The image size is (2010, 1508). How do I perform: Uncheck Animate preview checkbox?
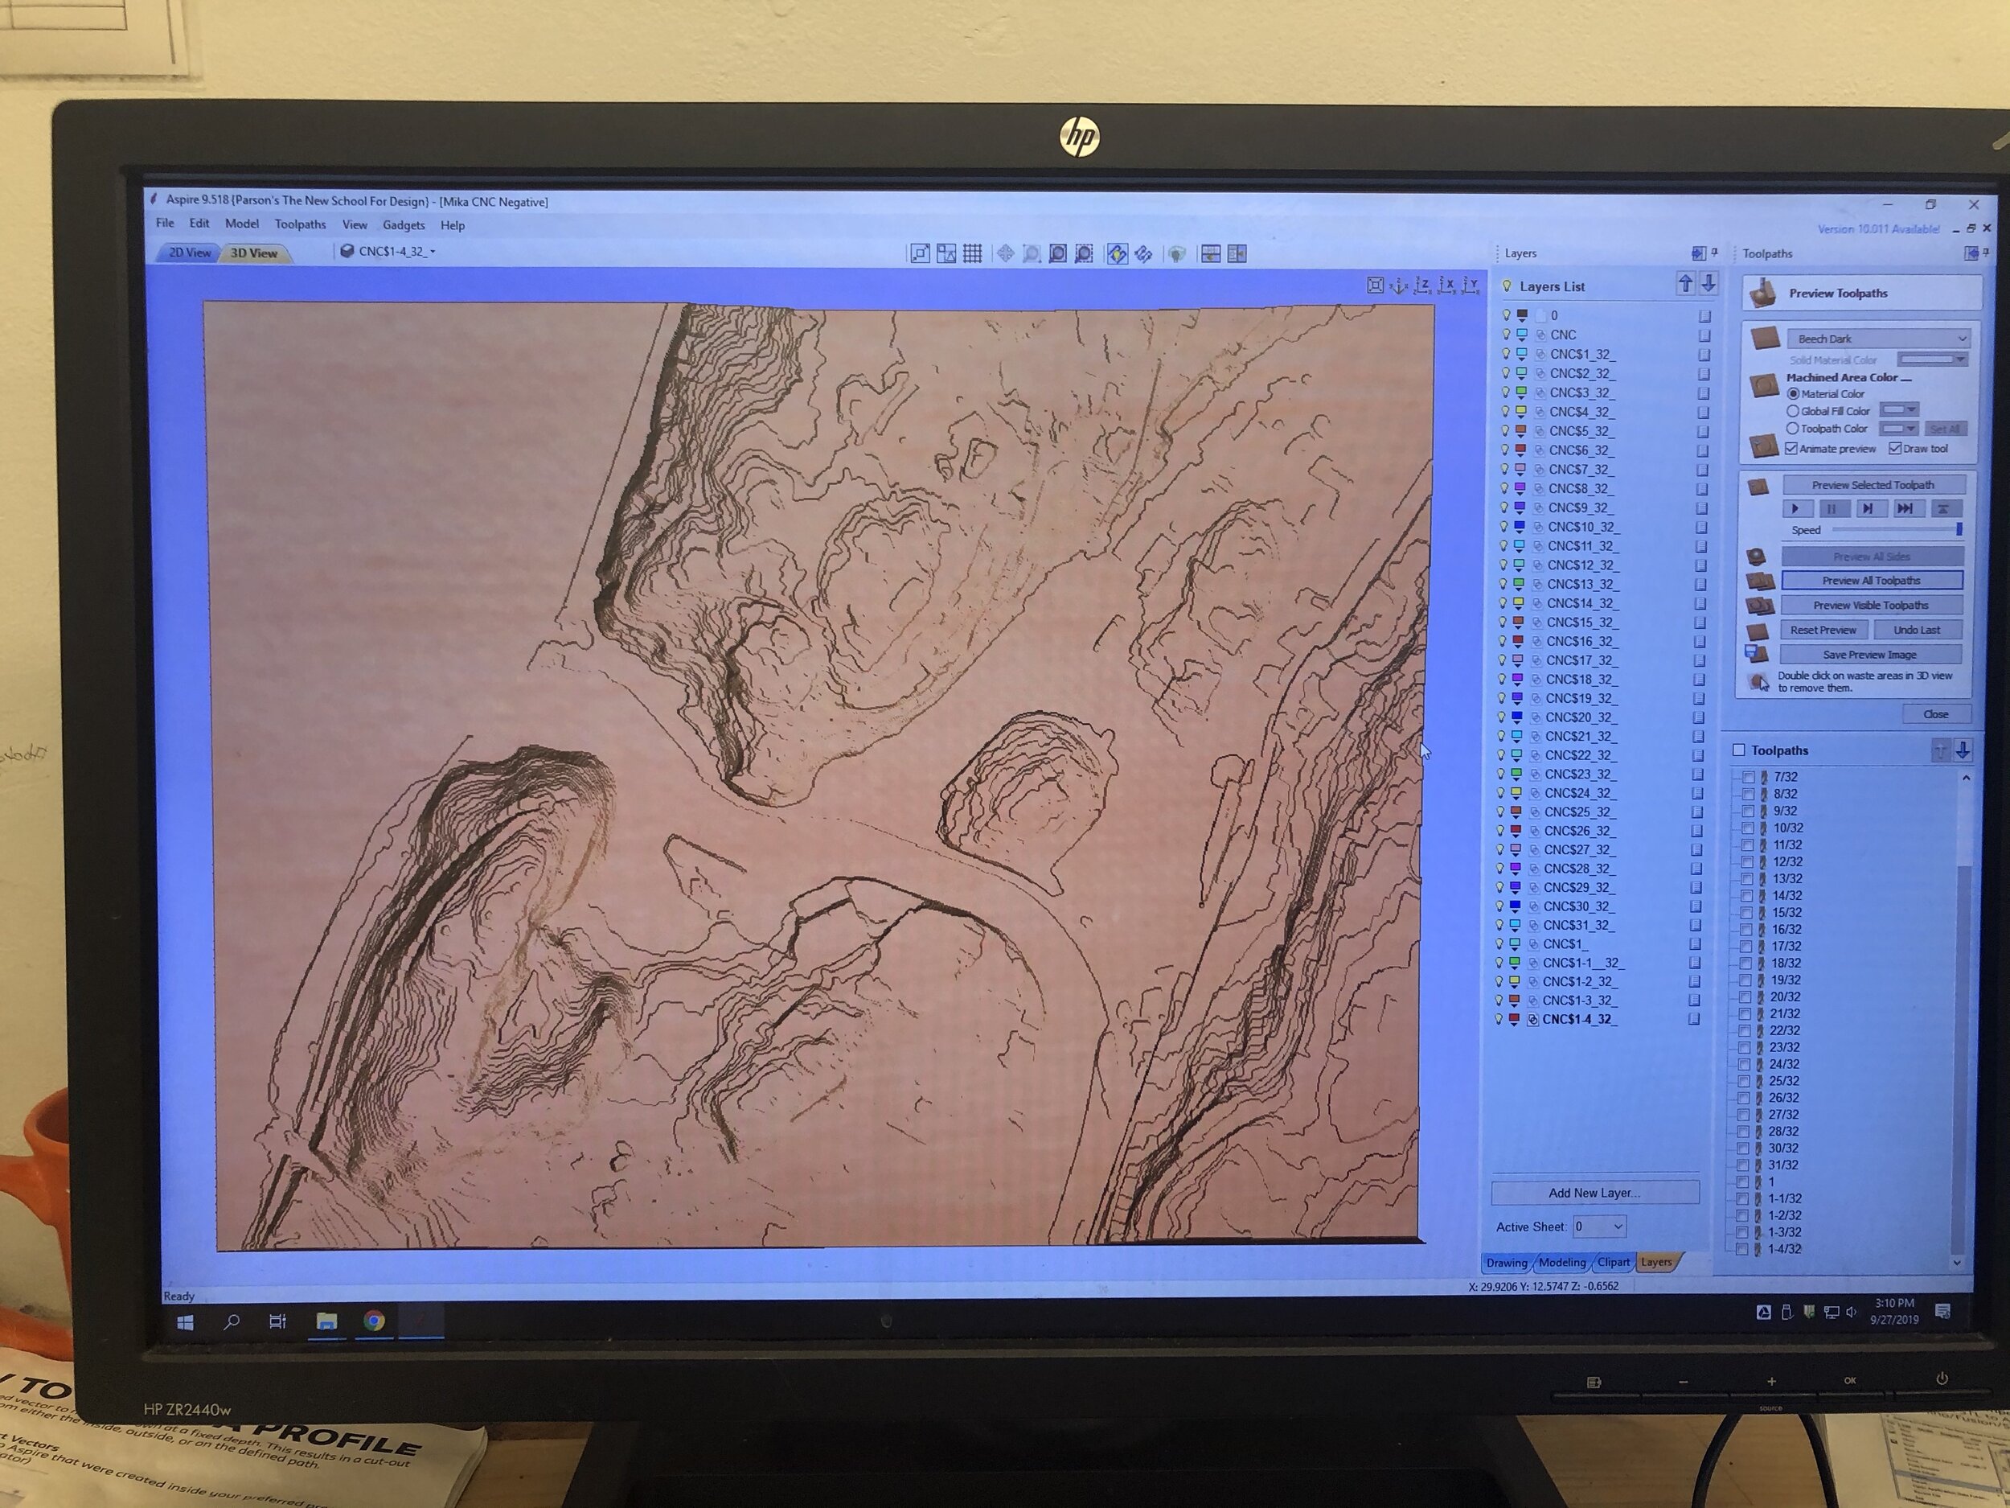click(x=1791, y=448)
